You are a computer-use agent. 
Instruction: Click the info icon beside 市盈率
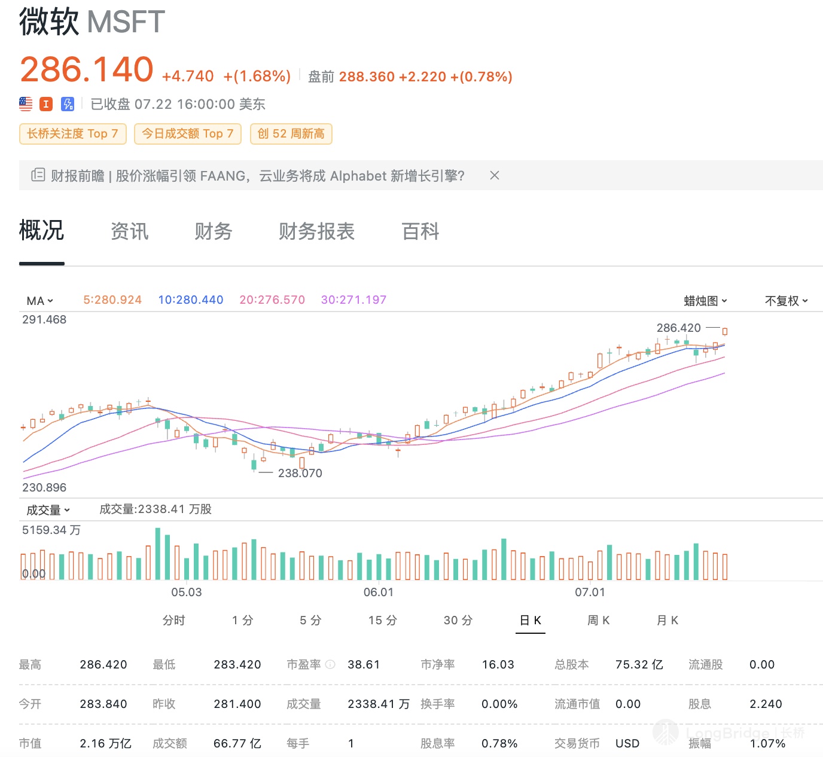tap(330, 664)
